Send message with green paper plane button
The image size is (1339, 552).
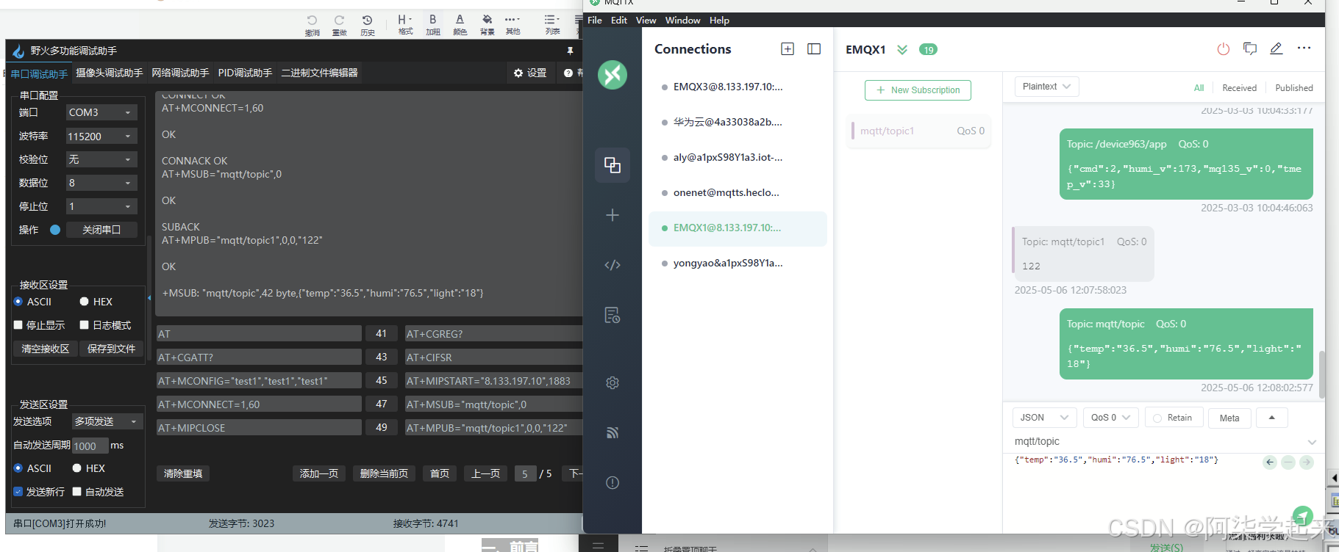(1303, 515)
